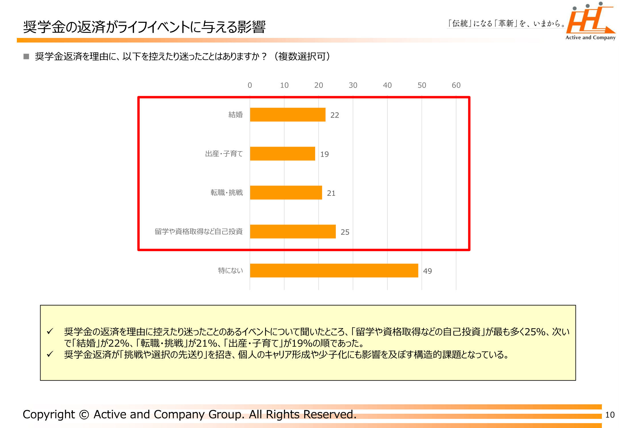This screenshot has height=428, width=619.
Task: Click the data label 25
Action: [345, 232]
